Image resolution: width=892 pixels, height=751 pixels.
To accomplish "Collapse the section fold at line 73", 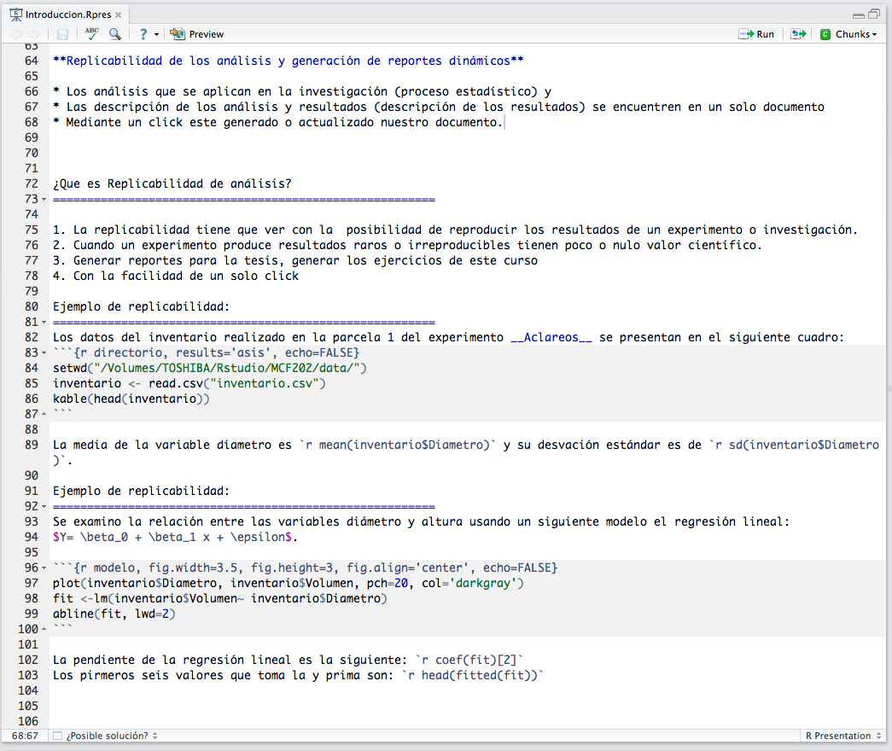I will pyautogui.click(x=44, y=199).
